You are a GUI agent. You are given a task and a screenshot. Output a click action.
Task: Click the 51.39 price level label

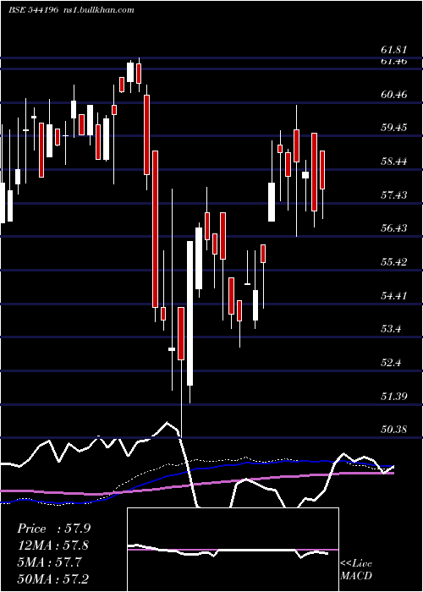[394, 396]
